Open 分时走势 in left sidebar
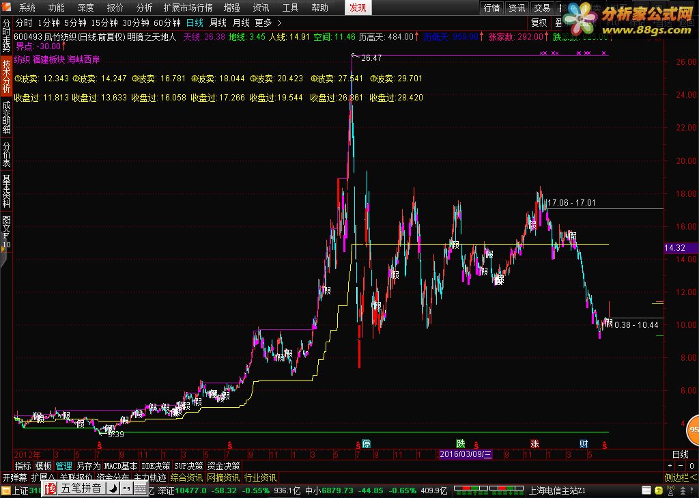 click(x=6, y=36)
